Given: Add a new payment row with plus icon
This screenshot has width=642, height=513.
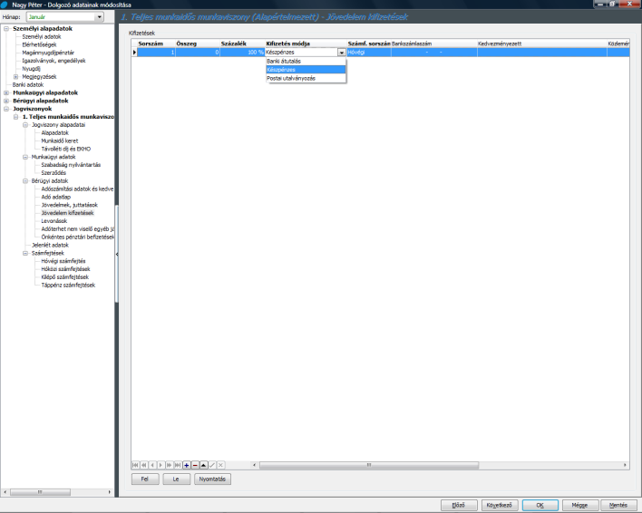Looking at the screenshot, I should [186, 465].
